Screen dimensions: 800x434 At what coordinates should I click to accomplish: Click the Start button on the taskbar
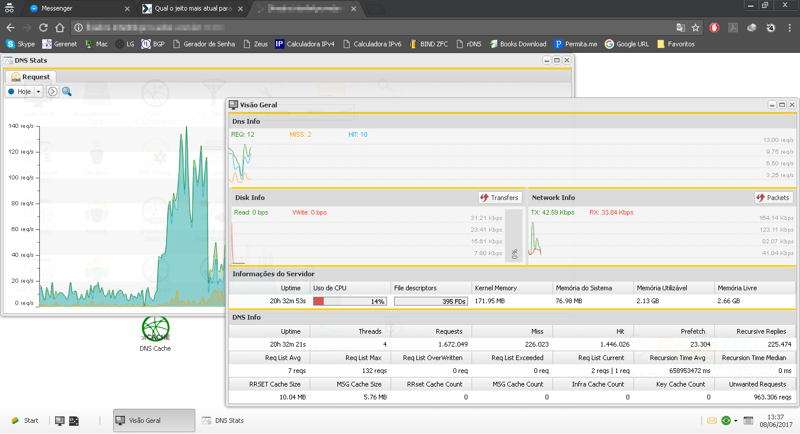tap(25, 421)
